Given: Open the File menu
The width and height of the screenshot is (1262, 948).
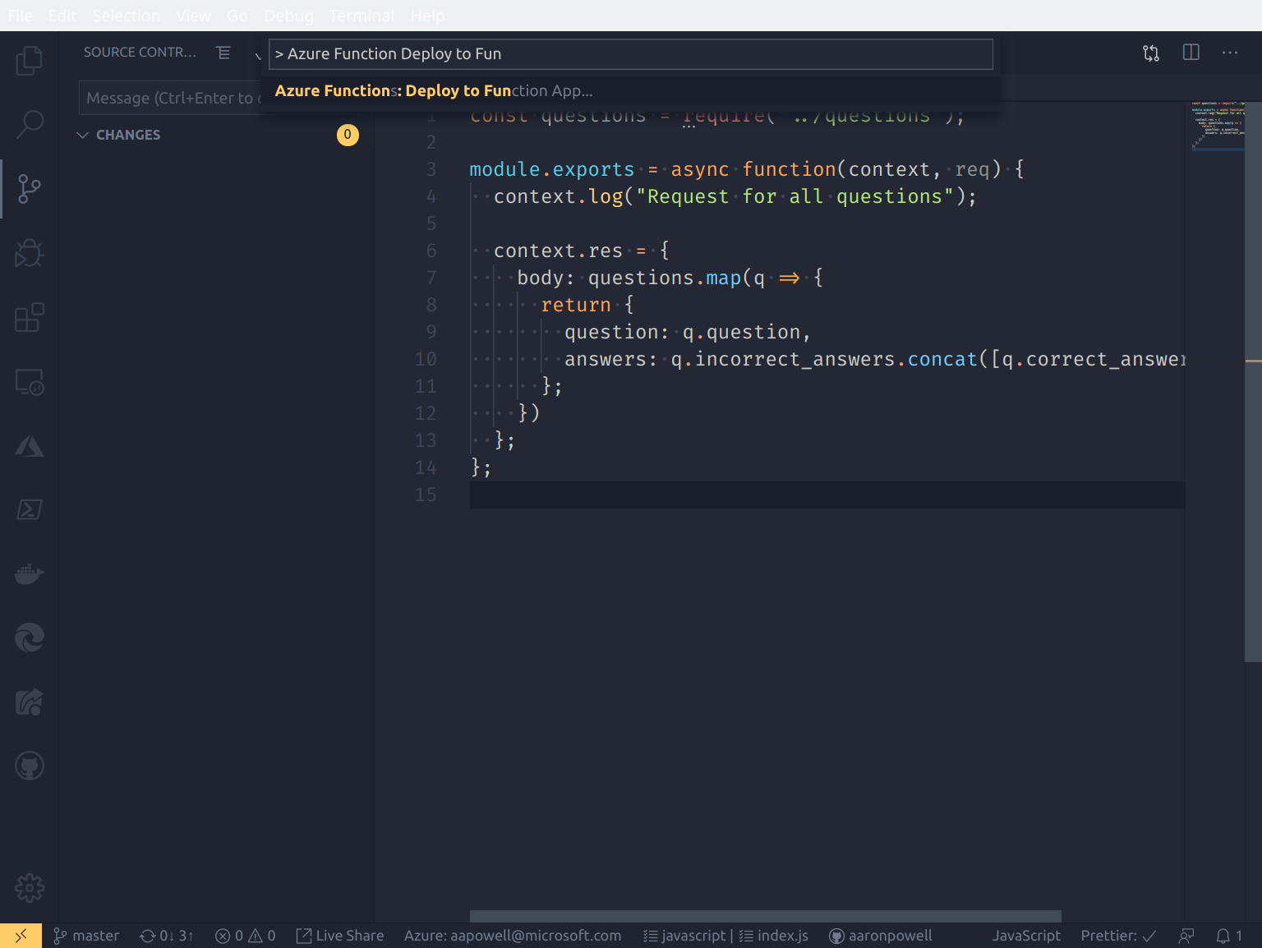Looking at the screenshot, I should [x=21, y=16].
